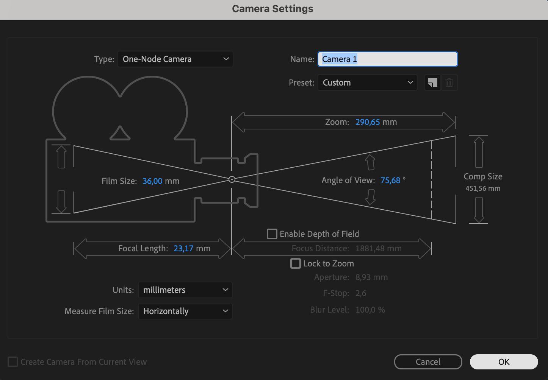The image size is (548, 380).
Task: Click the Focal Length value 23,17
Action: point(183,249)
